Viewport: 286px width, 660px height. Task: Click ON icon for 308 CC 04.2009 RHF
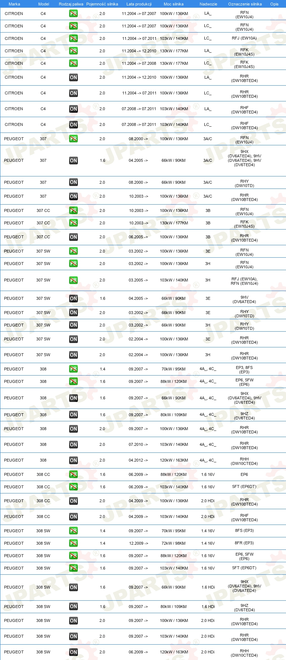click(x=74, y=517)
